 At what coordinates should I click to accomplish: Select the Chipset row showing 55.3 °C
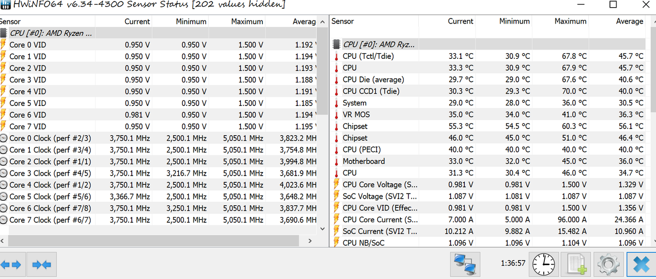[489, 126]
